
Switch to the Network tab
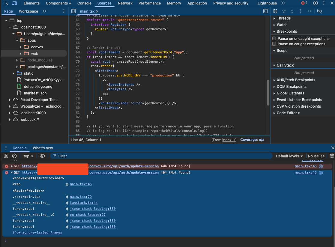[x=125, y=3]
